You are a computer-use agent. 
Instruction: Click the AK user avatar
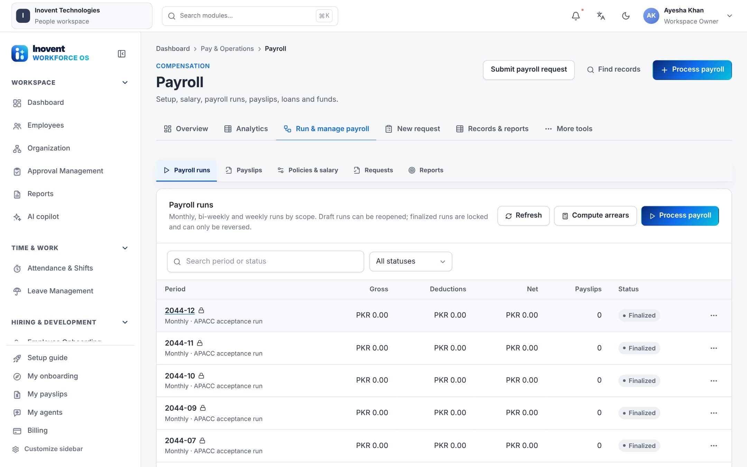(x=651, y=16)
